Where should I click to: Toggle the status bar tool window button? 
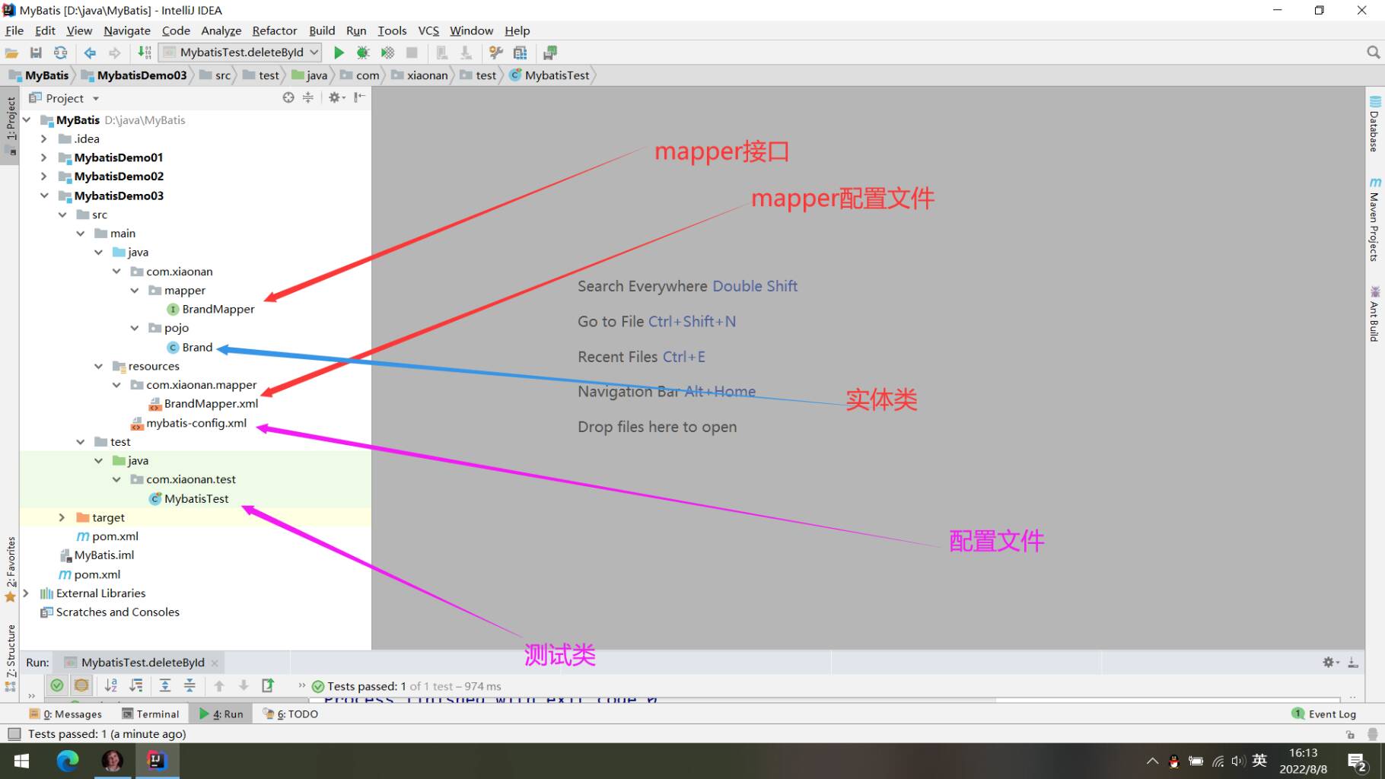(14, 734)
